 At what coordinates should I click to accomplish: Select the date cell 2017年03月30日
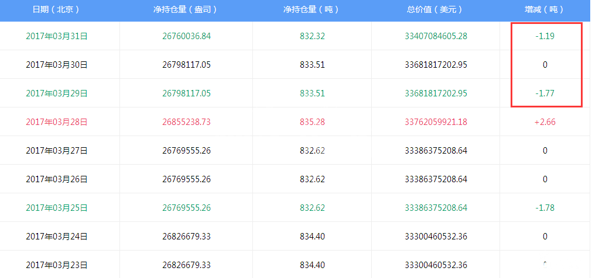pyautogui.click(x=57, y=65)
